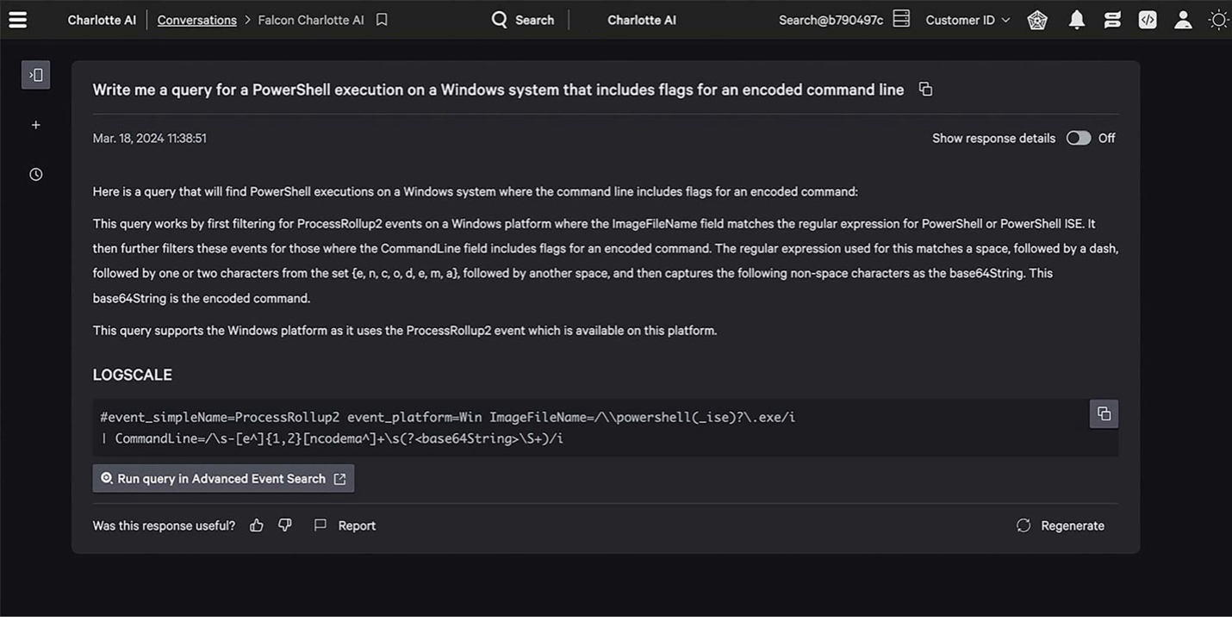Collapse the conversation sidebar panel
The width and height of the screenshot is (1232, 621).
36,75
